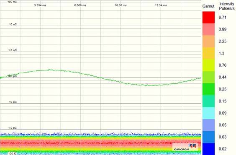Select the 10 pC charge label
The image size is (236, 155).
coord(13,102)
